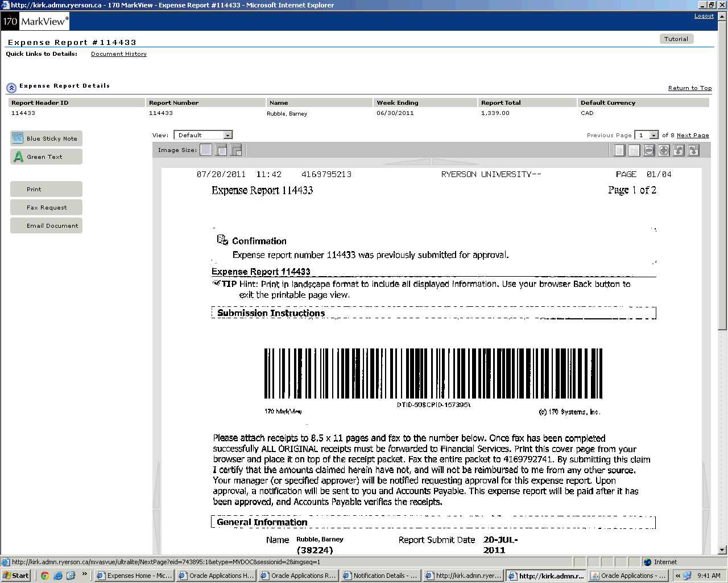This screenshot has width=728, height=583.
Task: Select the medium image size icon
Action: (x=221, y=150)
